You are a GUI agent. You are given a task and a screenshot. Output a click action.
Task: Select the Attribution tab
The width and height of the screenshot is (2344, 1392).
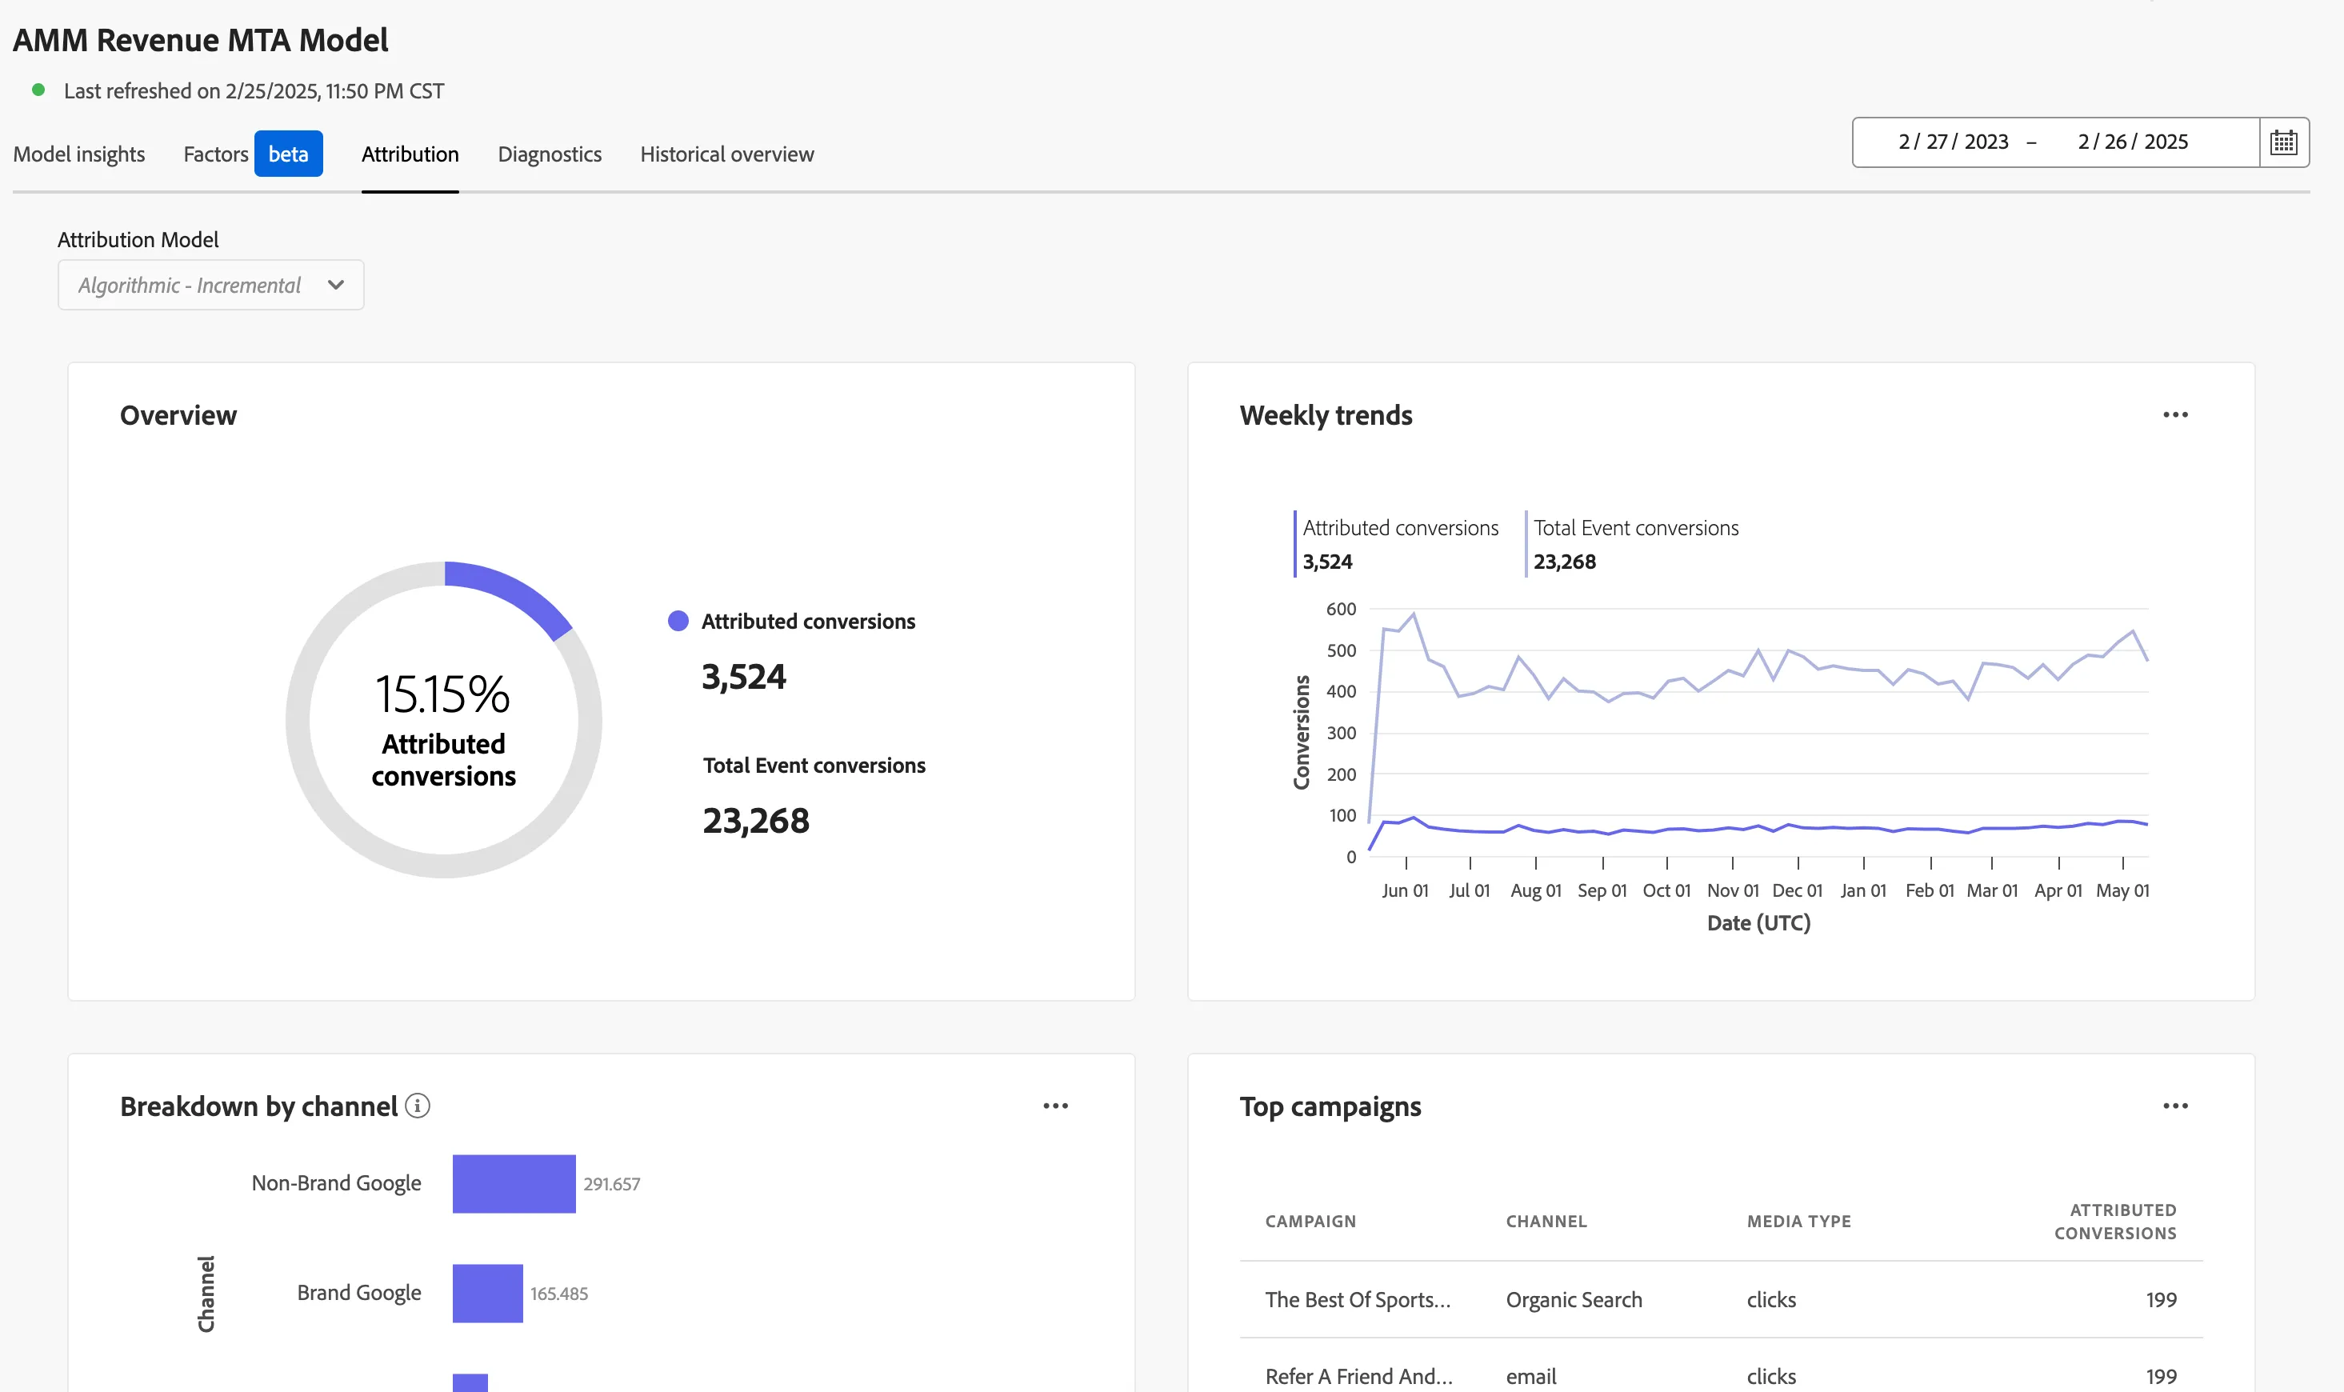point(410,154)
